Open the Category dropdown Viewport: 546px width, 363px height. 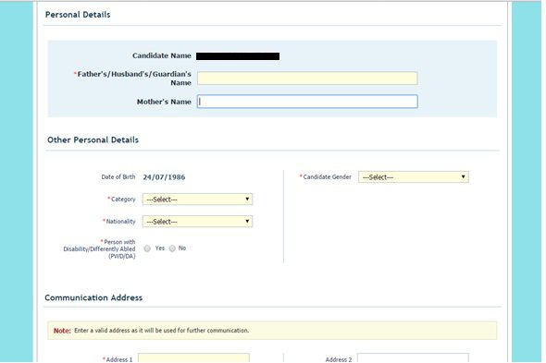(197, 200)
